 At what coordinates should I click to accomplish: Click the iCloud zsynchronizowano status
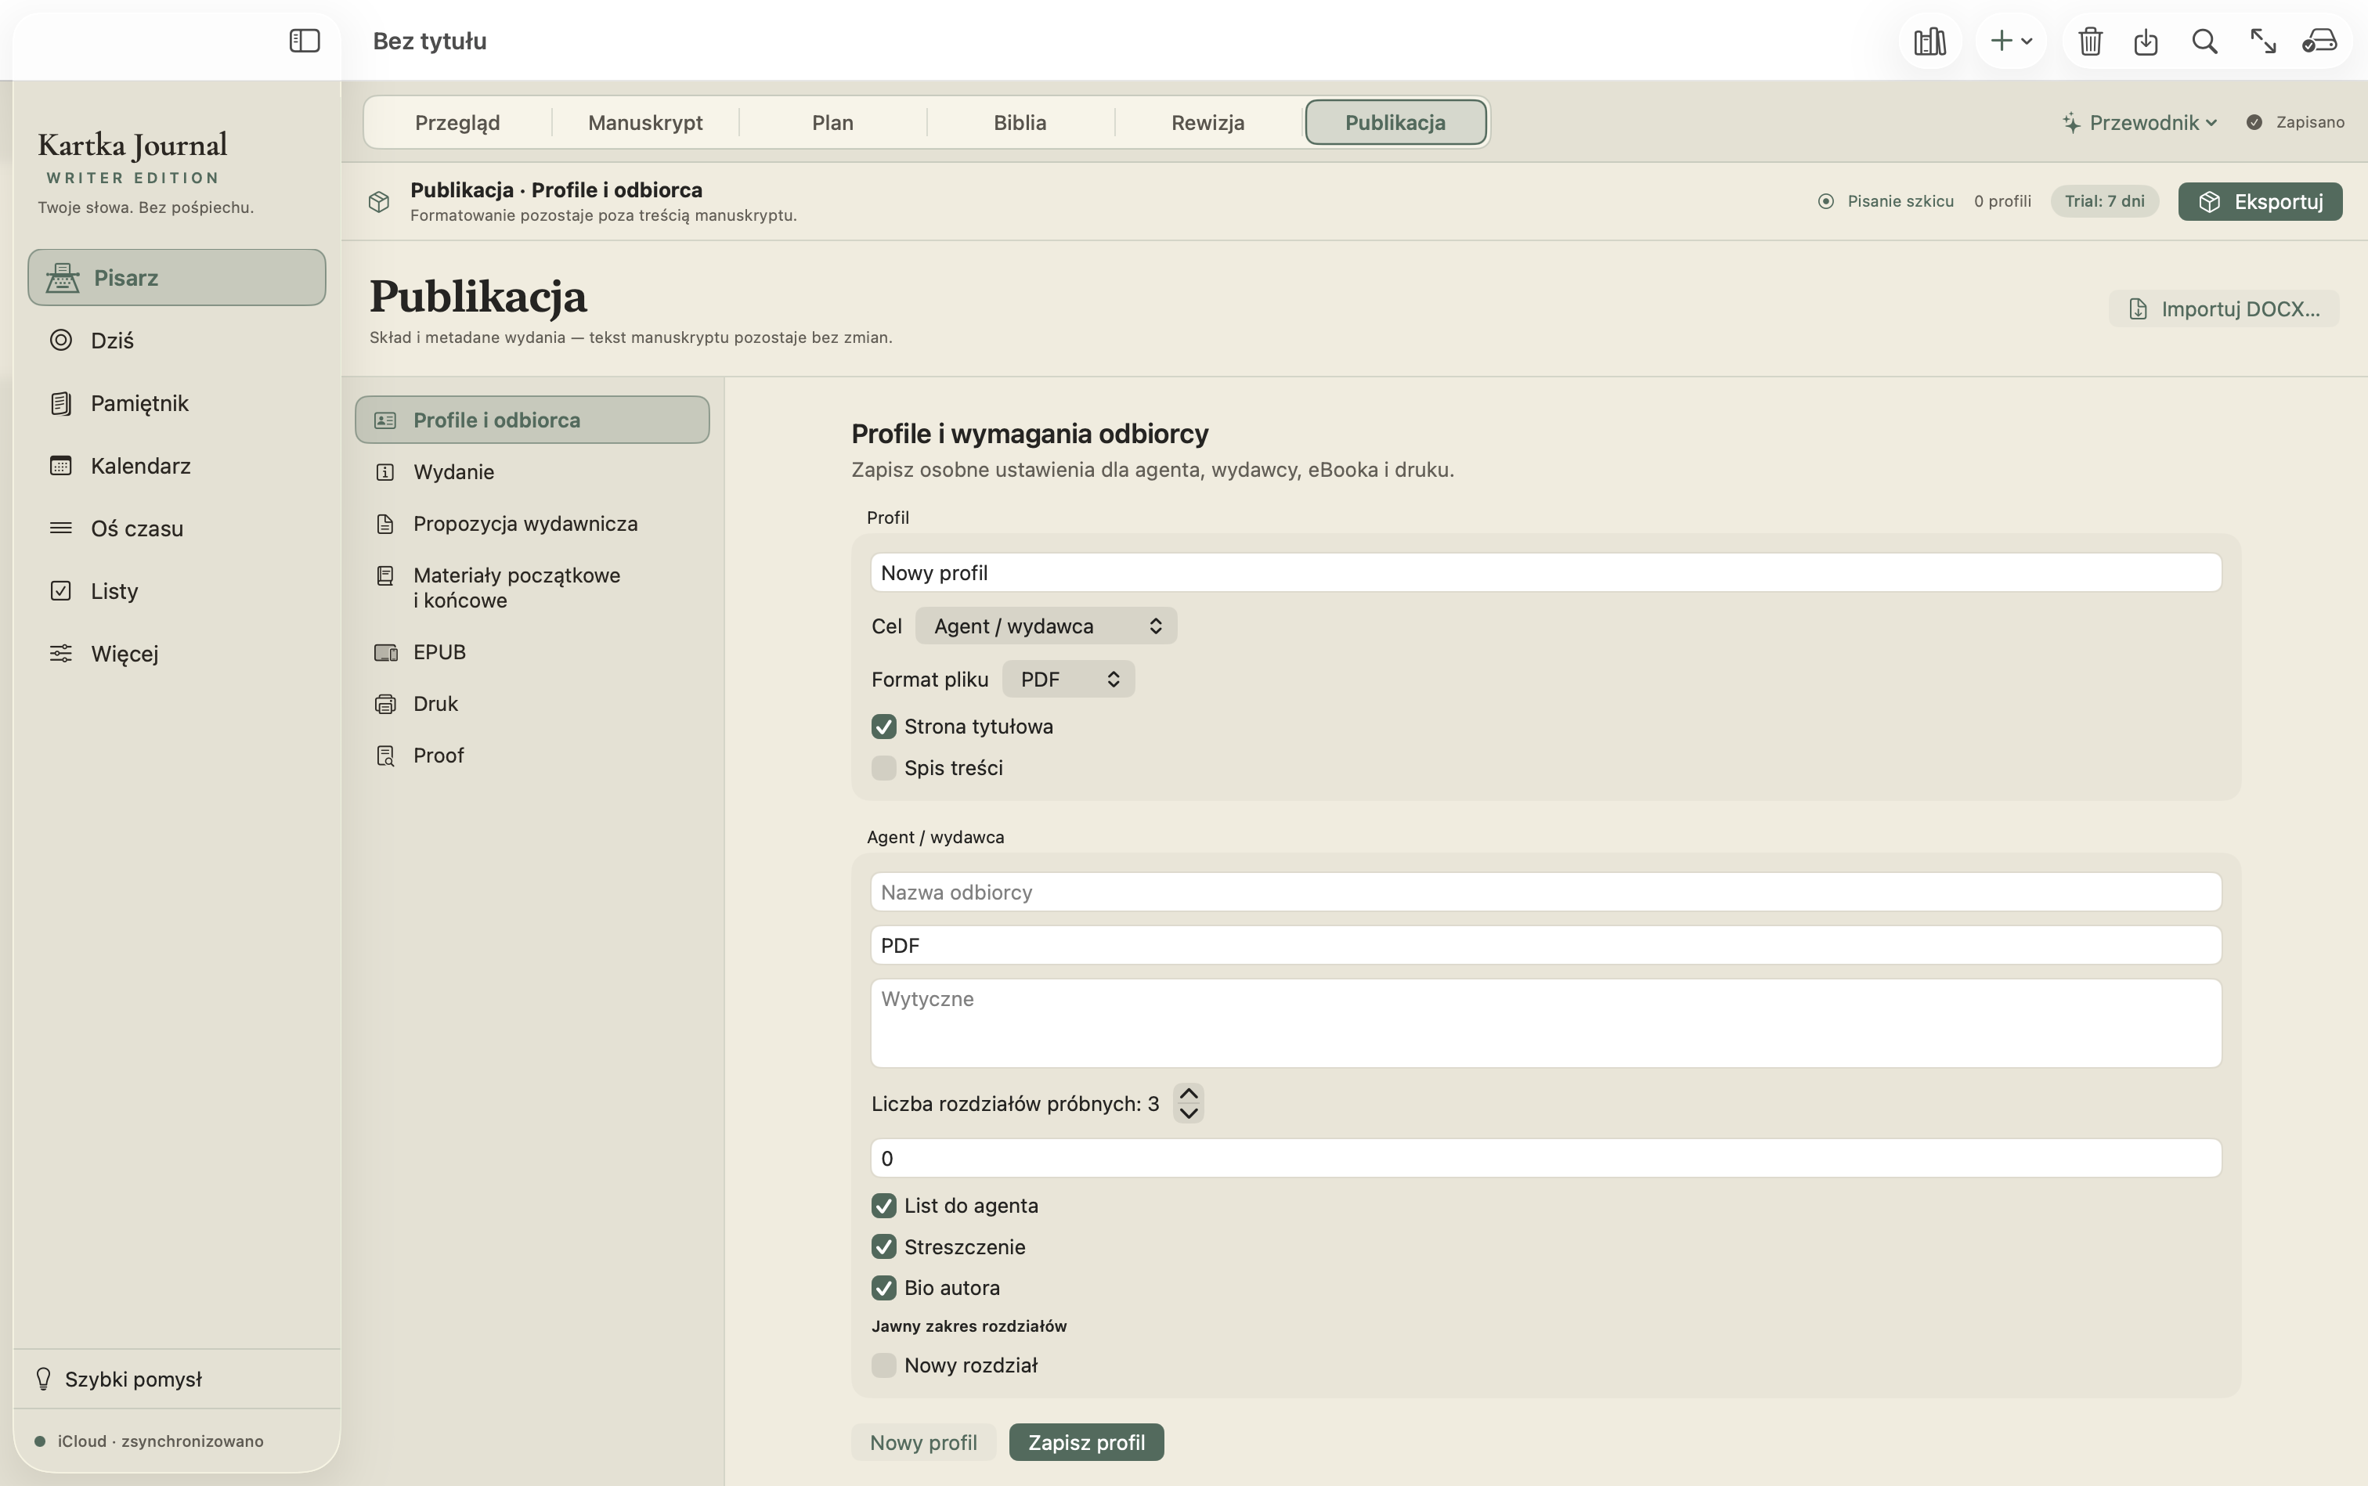pyautogui.click(x=150, y=1442)
